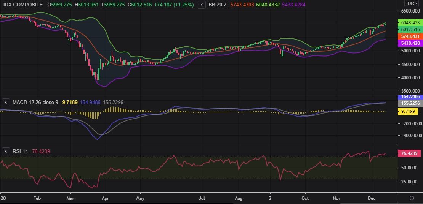Click the blue MACD value 164.9486

[90, 103]
